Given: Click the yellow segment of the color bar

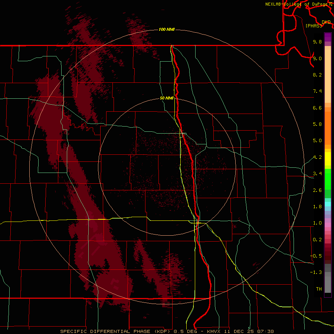Looking at the screenshot, I should tap(328, 159).
